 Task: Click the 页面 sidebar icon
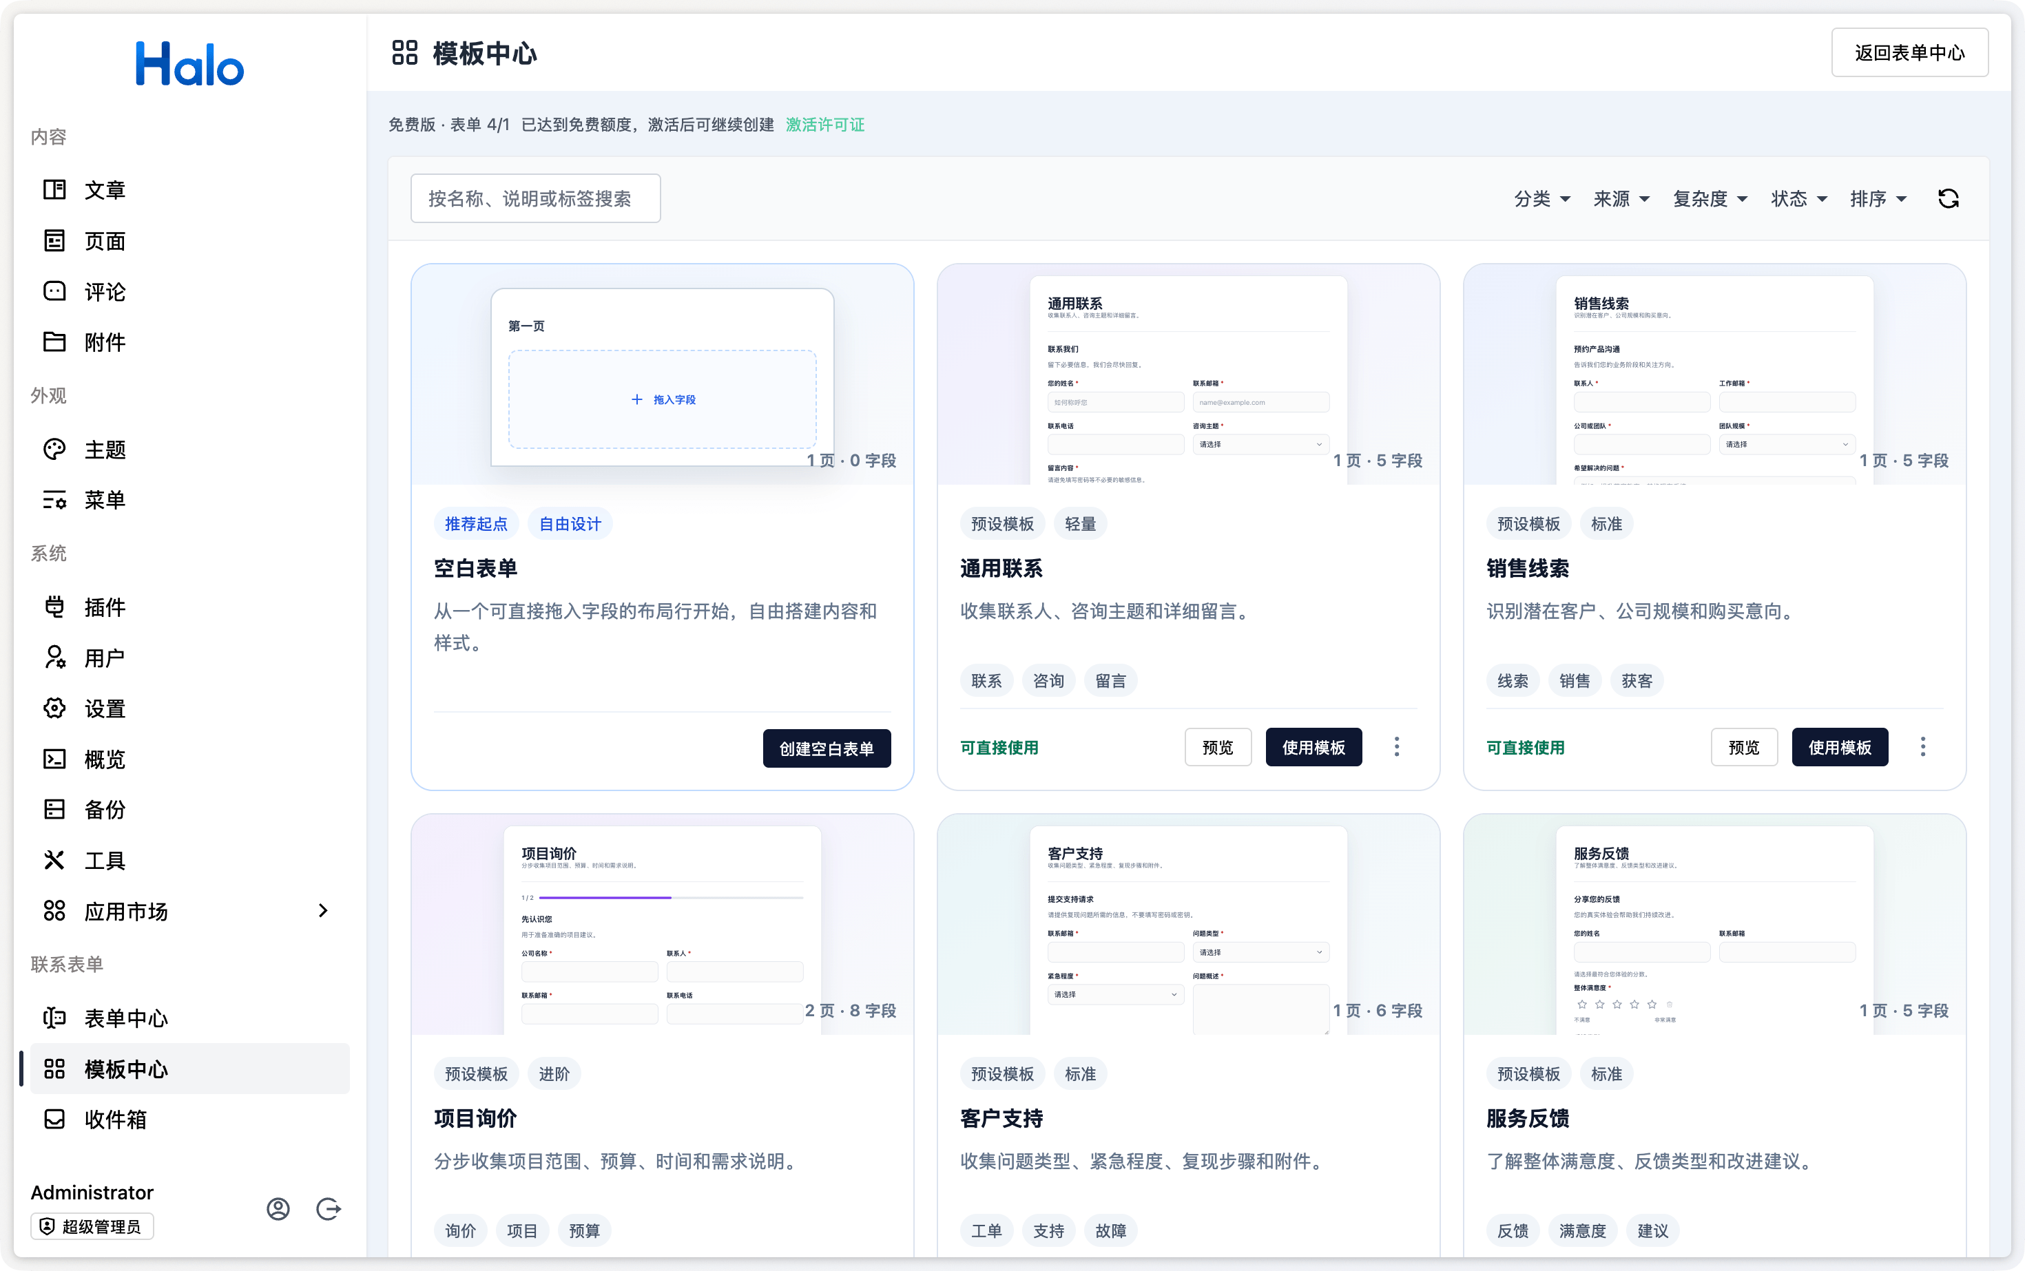click(x=54, y=241)
